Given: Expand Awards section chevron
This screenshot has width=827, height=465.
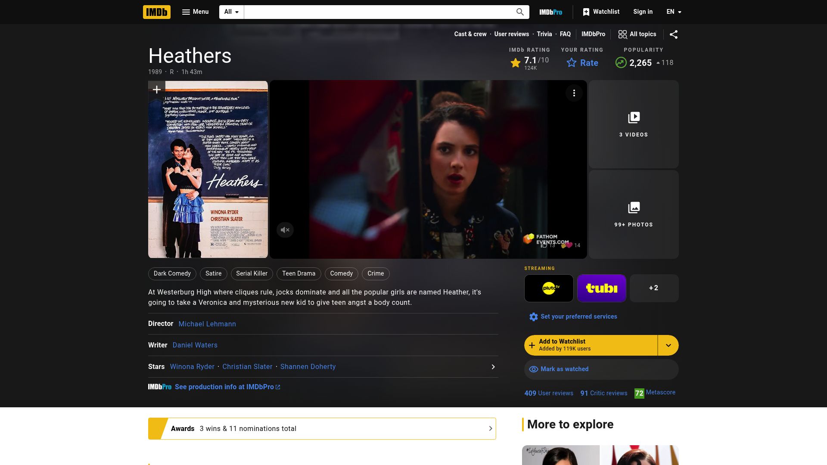Looking at the screenshot, I should [490, 429].
